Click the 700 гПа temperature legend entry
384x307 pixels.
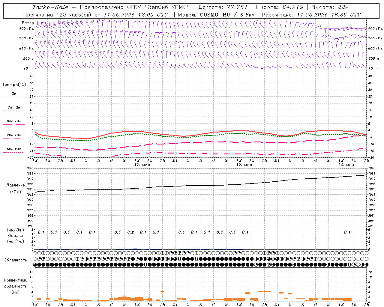pyautogui.click(x=14, y=135)
